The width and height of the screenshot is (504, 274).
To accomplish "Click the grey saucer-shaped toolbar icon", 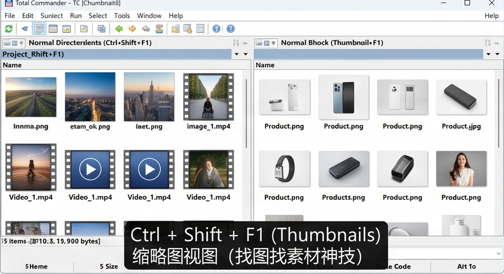I will point(146,29).
